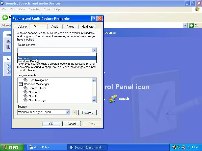
Task: Open the Tools menu
Action: click(47, 9)
